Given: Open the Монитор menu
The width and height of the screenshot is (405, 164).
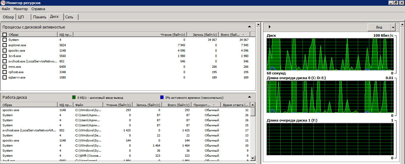Looking at the screenshot, I should (21, 9).
